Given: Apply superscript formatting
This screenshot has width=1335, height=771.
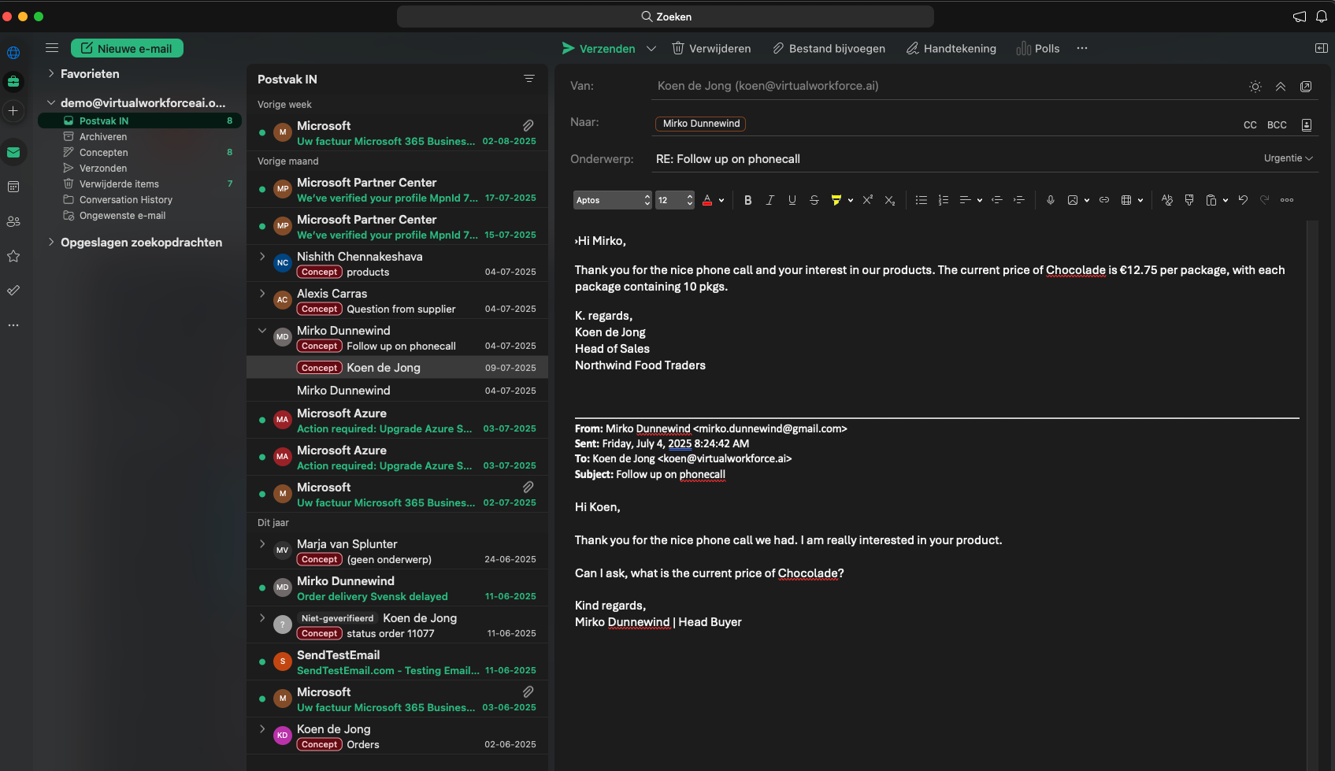Looking at the screenshot, I should (868, 200).
